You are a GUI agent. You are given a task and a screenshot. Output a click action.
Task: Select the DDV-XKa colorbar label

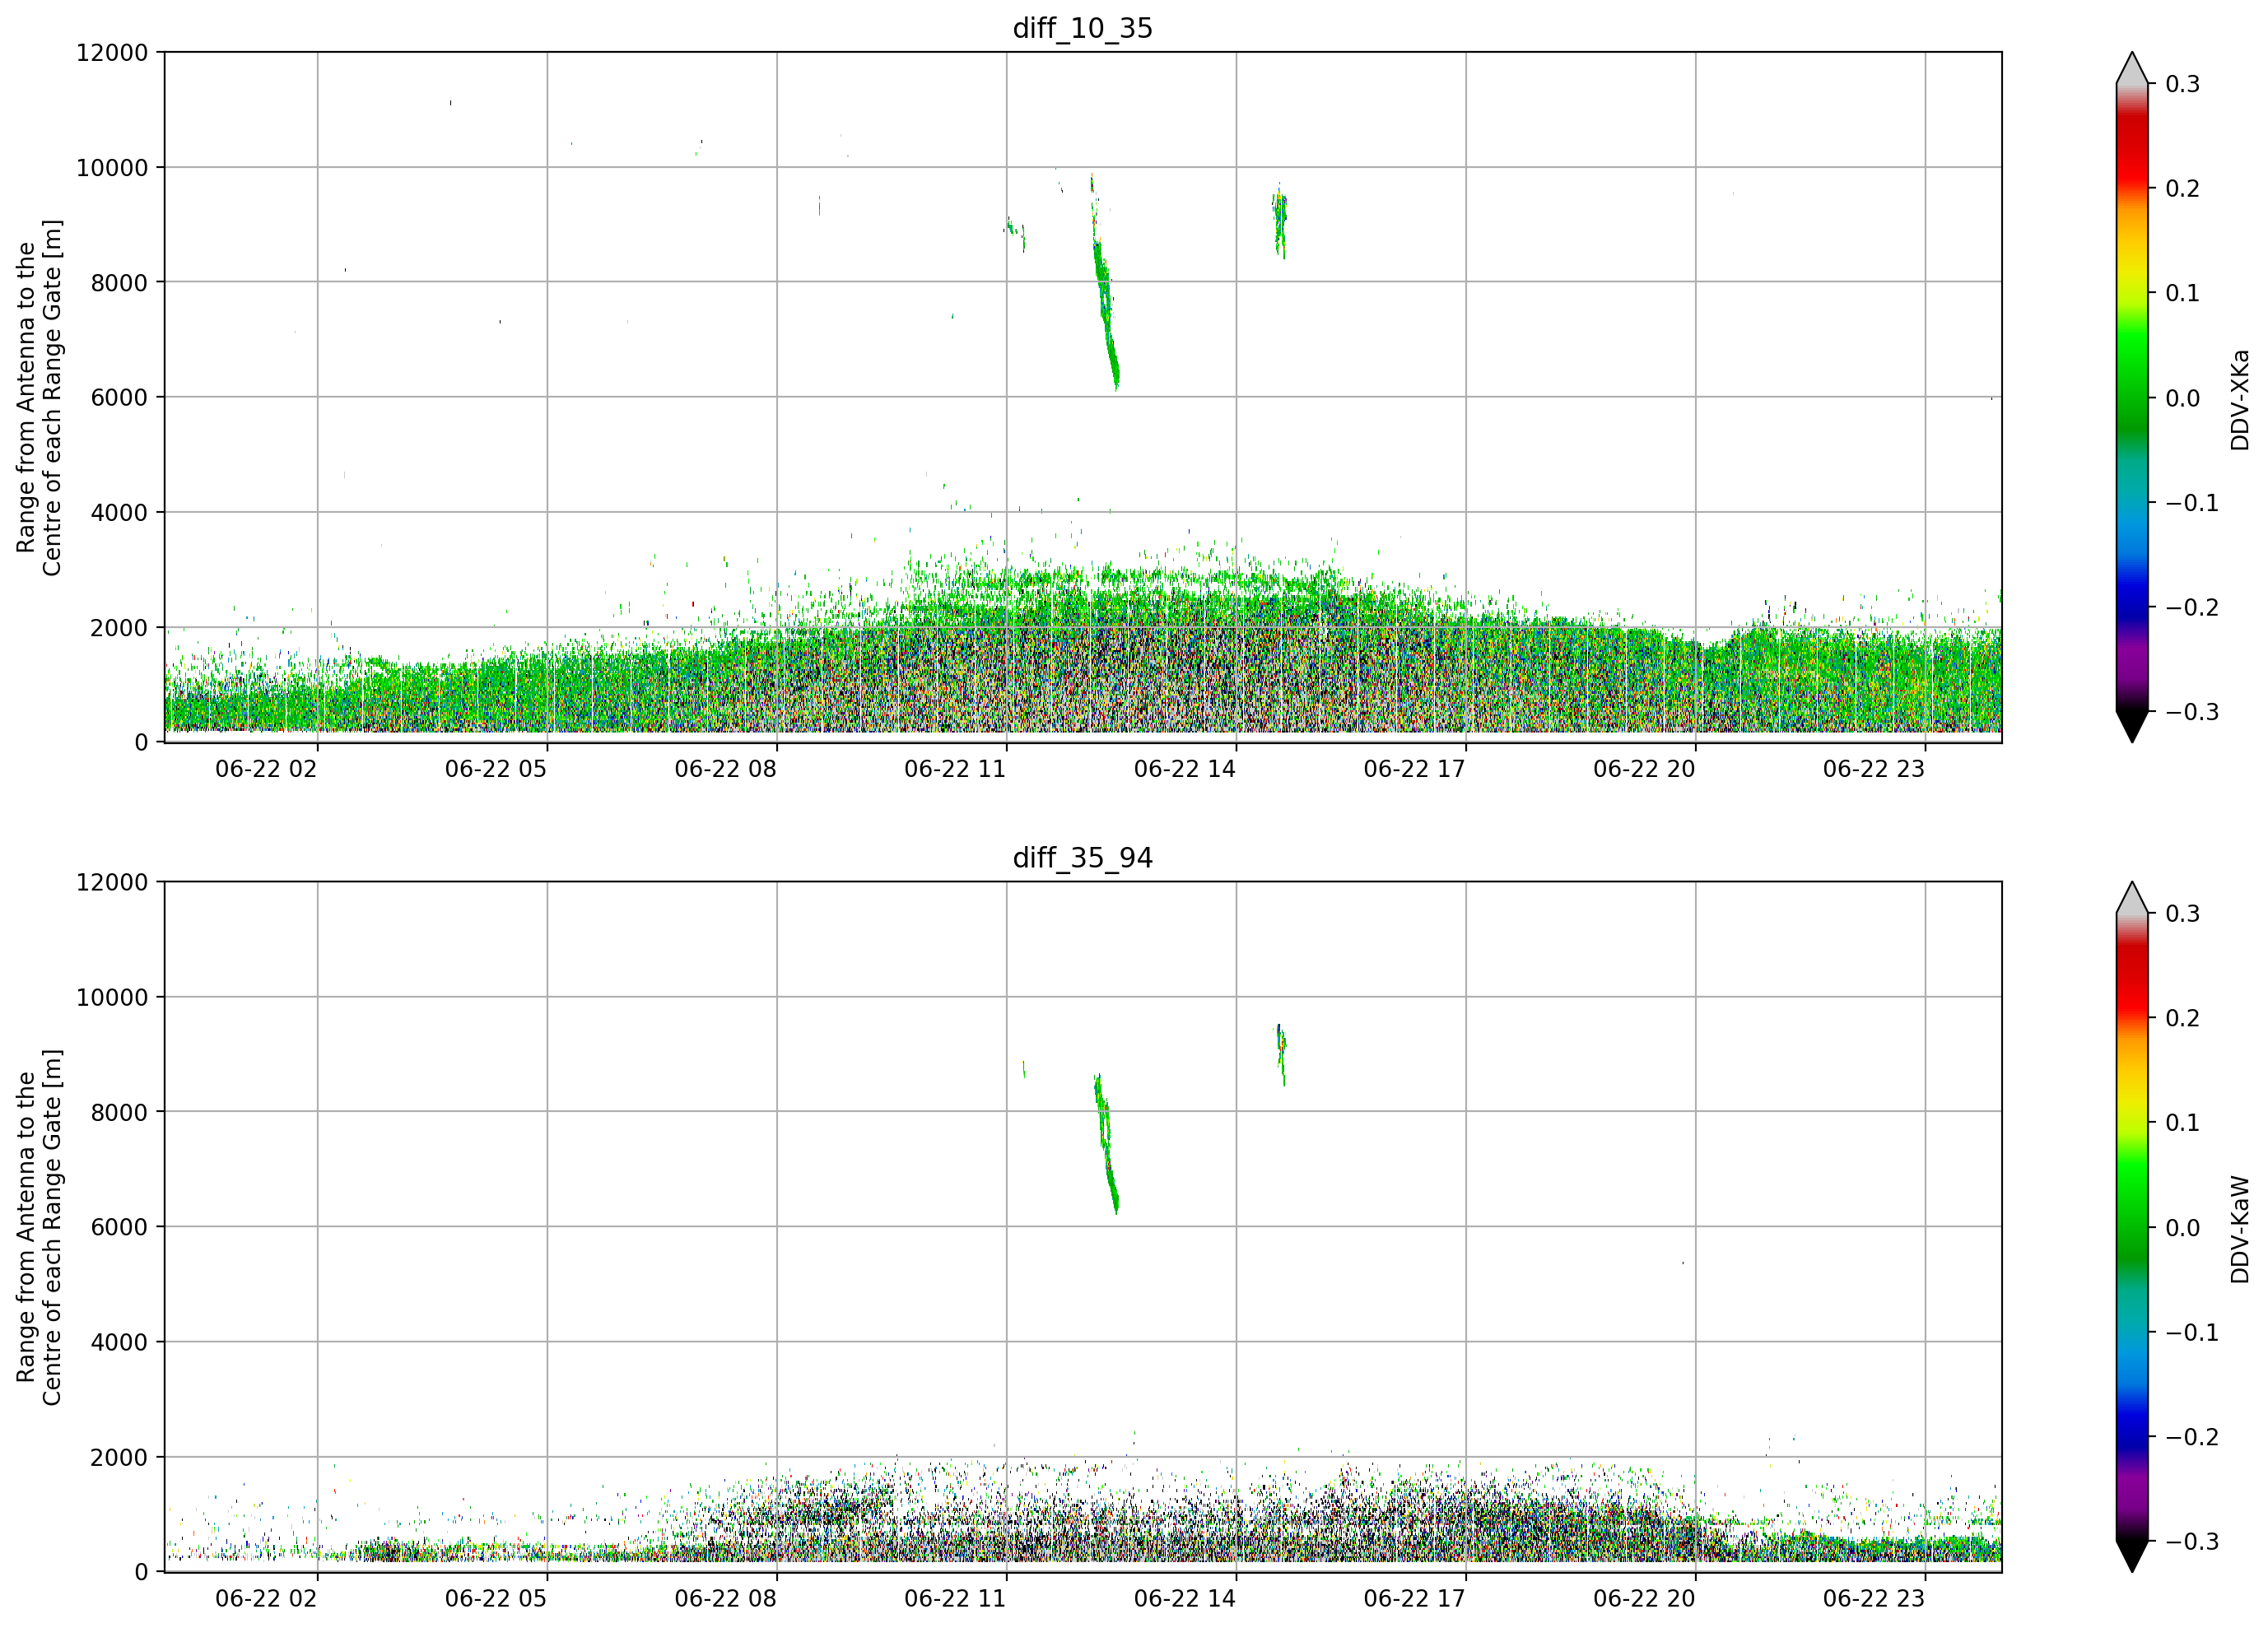2240,399
